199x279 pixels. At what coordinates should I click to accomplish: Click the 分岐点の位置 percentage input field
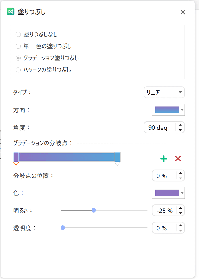click(x=164, y=176)
